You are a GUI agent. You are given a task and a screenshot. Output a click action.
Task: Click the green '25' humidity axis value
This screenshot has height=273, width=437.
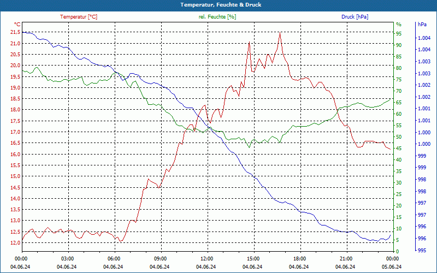point(399,194)
